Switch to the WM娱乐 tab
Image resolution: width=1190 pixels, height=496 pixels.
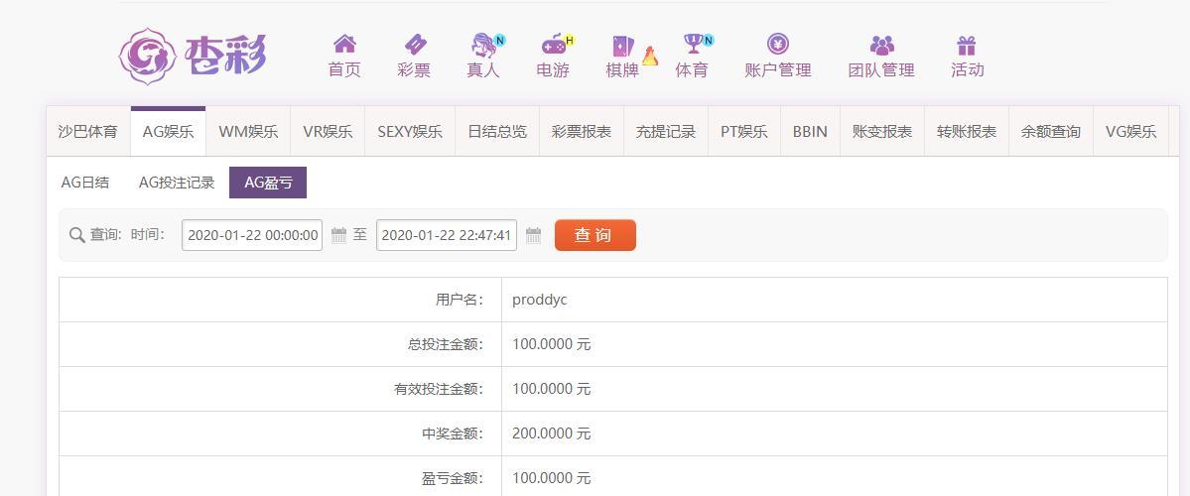[248, 132]
